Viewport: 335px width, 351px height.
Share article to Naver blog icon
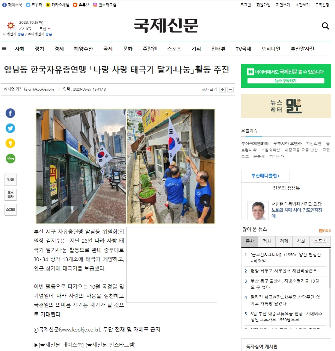point(10,159)
